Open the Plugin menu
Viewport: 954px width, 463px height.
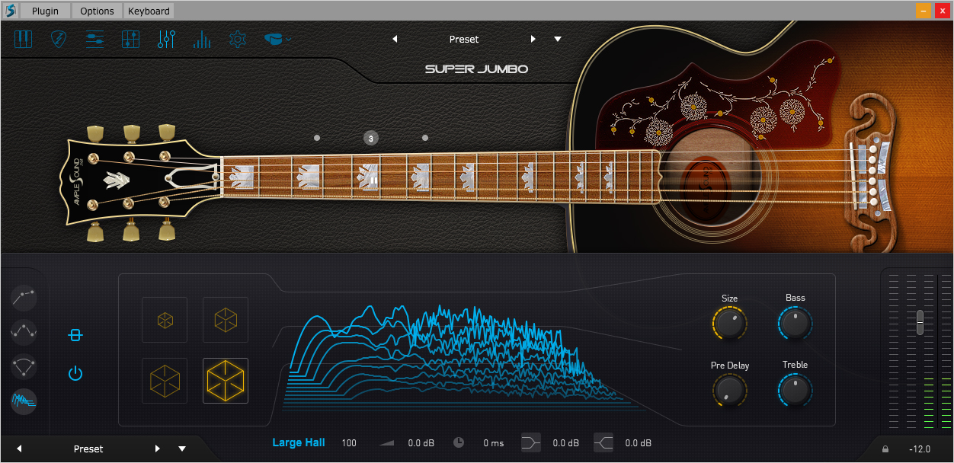45,11
